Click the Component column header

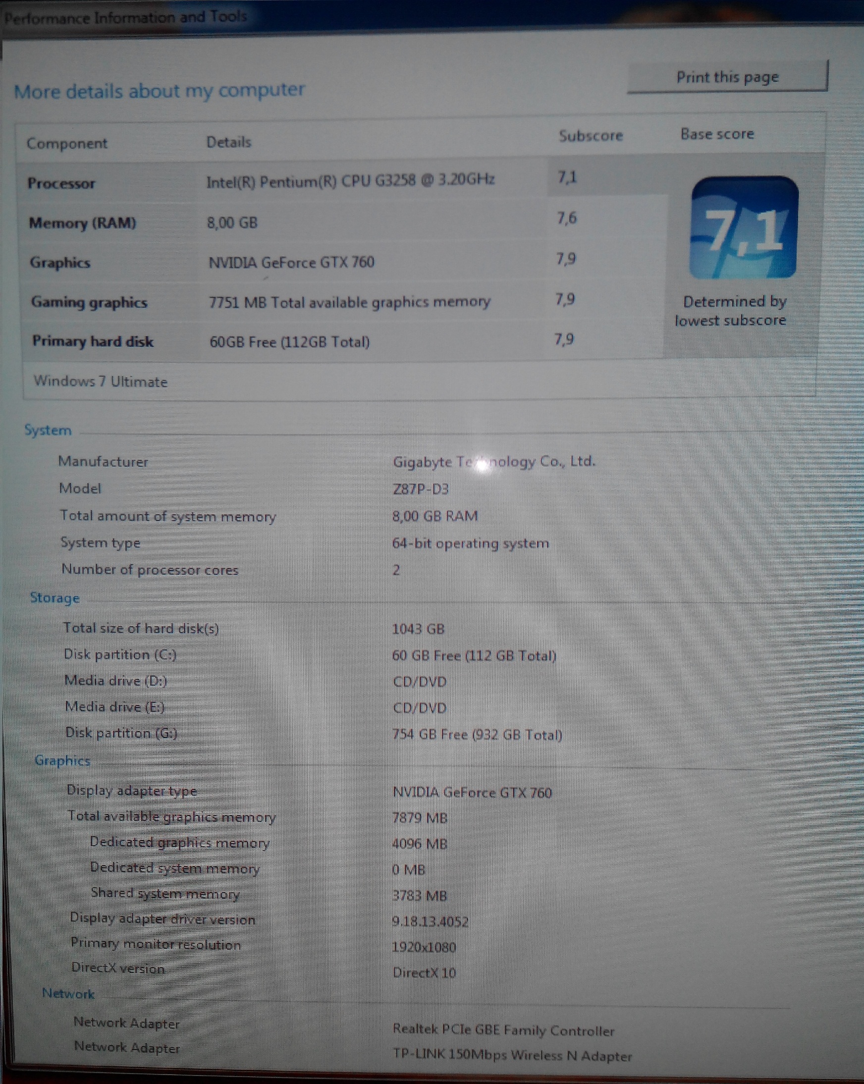click(67, 143)
